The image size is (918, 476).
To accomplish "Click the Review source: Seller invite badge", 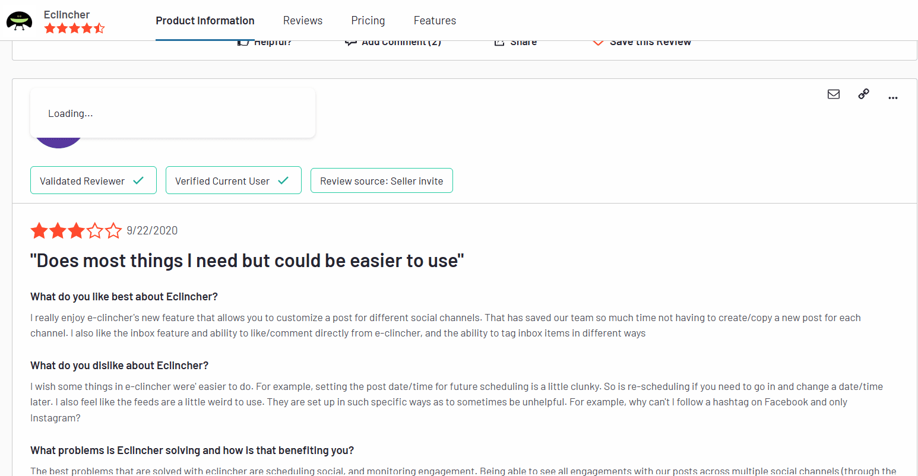I will click(x=381, y=180).
